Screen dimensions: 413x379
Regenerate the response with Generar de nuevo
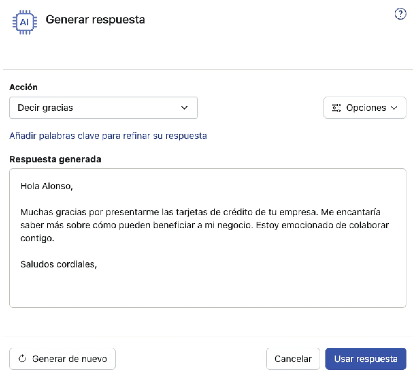coord(62,358)
